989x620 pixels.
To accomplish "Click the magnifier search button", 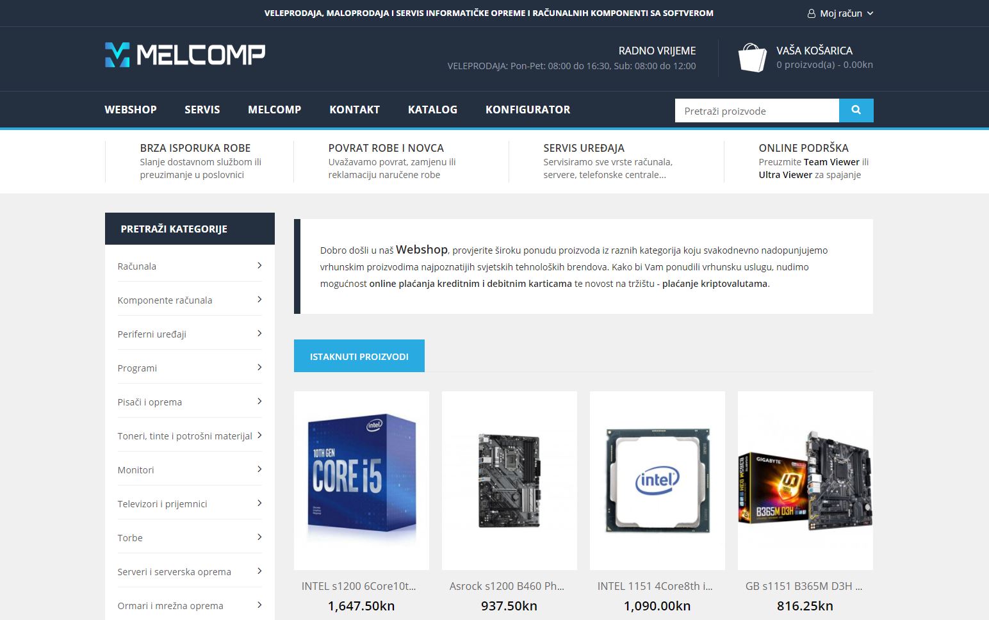I will point(856,110).
